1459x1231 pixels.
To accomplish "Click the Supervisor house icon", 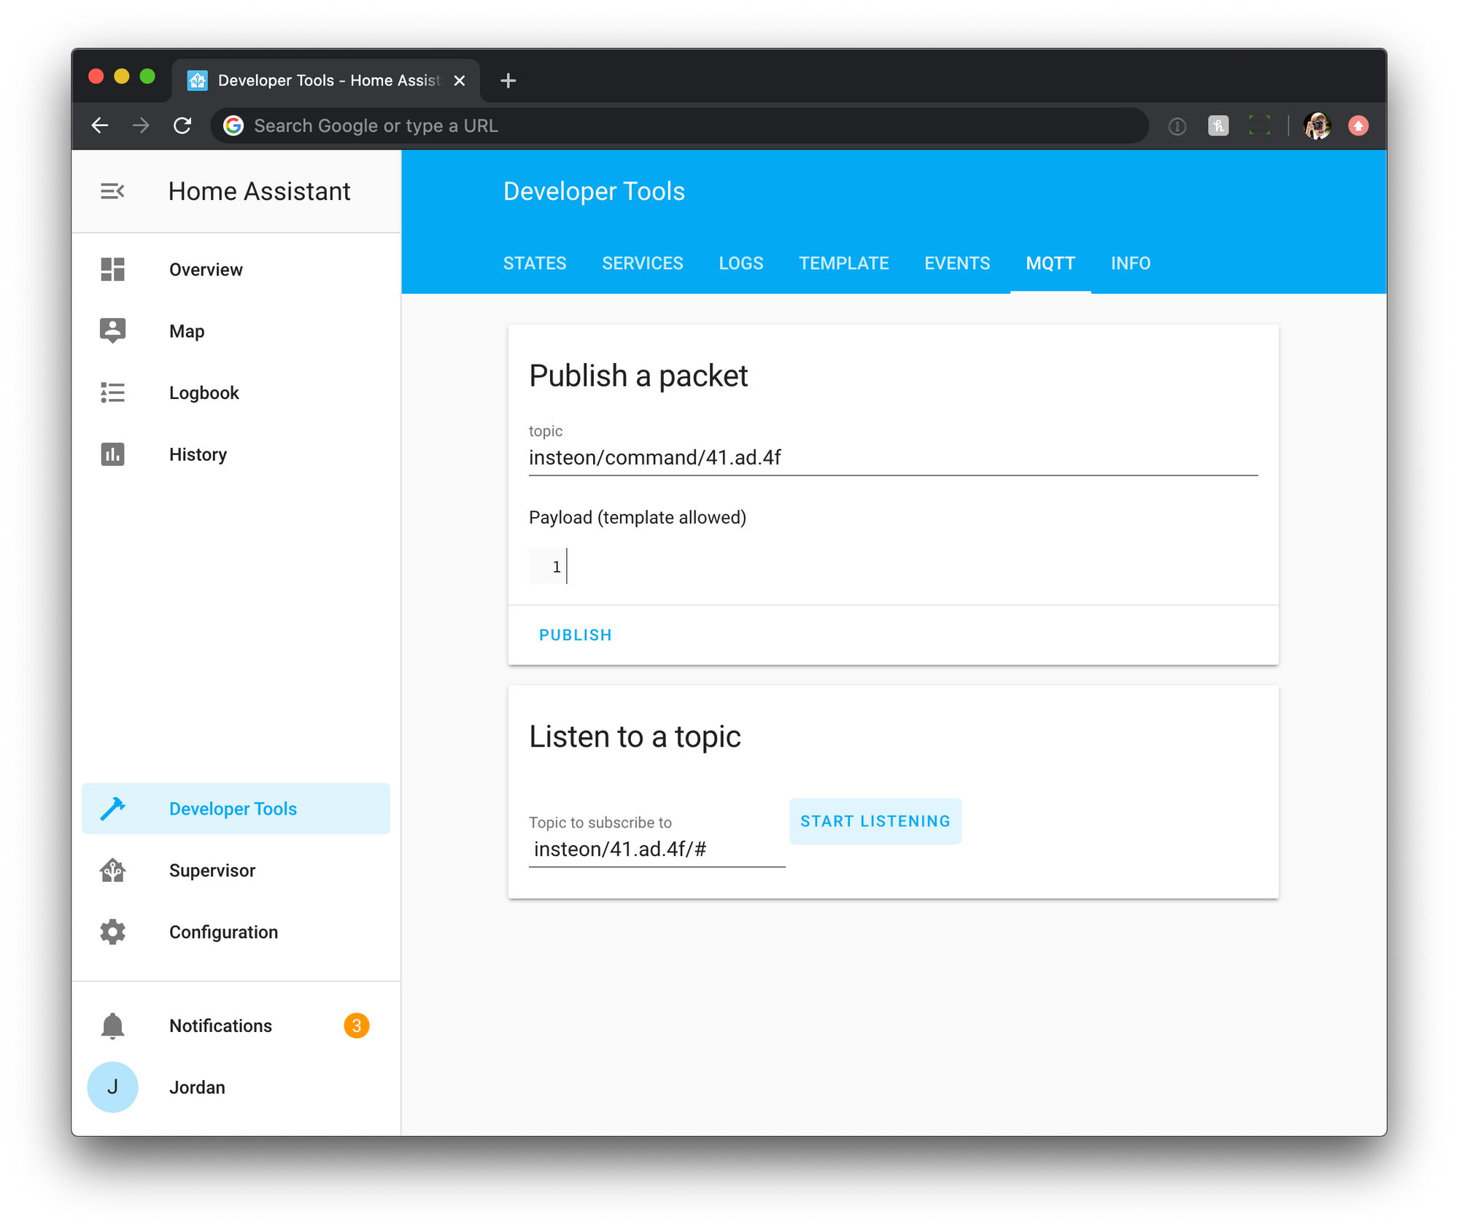I will [112, 869].
